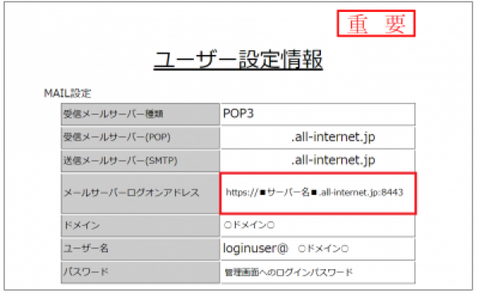Click the loginuser@ username text

(255, 248)
